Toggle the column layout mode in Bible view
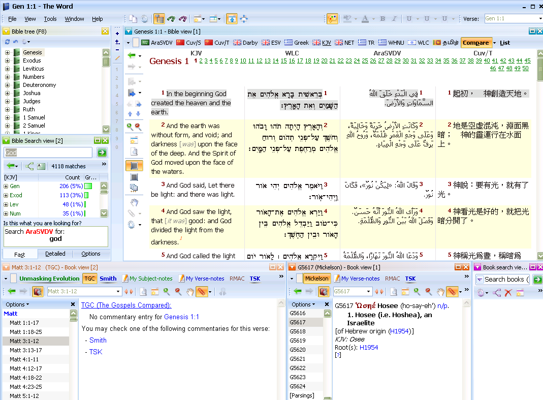 tap(134, 166)
